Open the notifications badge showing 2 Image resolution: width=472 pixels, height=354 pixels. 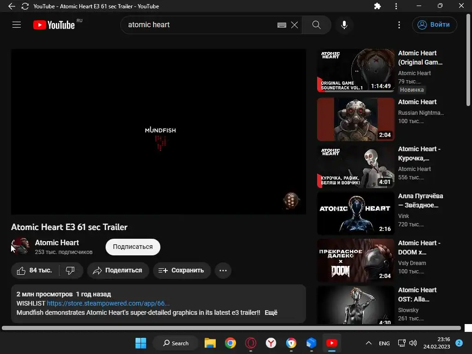459,343
